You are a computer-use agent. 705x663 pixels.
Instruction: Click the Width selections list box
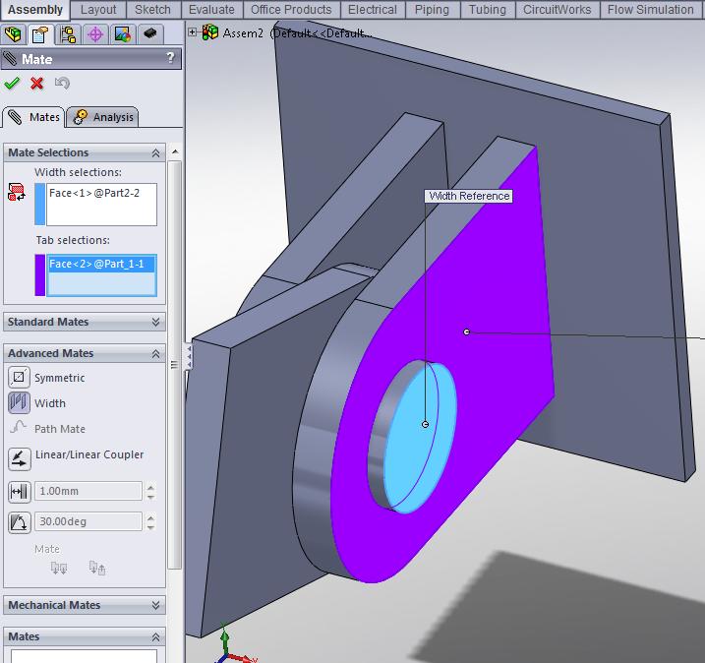pos(101,205)
